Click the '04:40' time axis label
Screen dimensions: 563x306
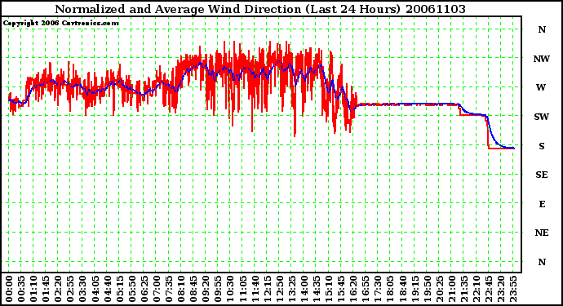tap(108, 289)
